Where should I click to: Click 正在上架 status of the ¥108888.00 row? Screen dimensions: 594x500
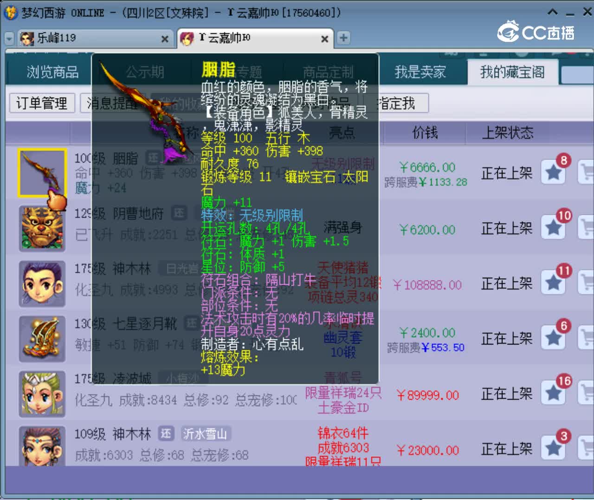(507, 283)
